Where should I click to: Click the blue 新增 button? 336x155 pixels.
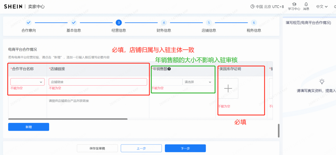pyautogui.click(x=29, y=127)
